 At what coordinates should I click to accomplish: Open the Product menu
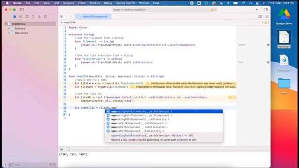point(94,3)
